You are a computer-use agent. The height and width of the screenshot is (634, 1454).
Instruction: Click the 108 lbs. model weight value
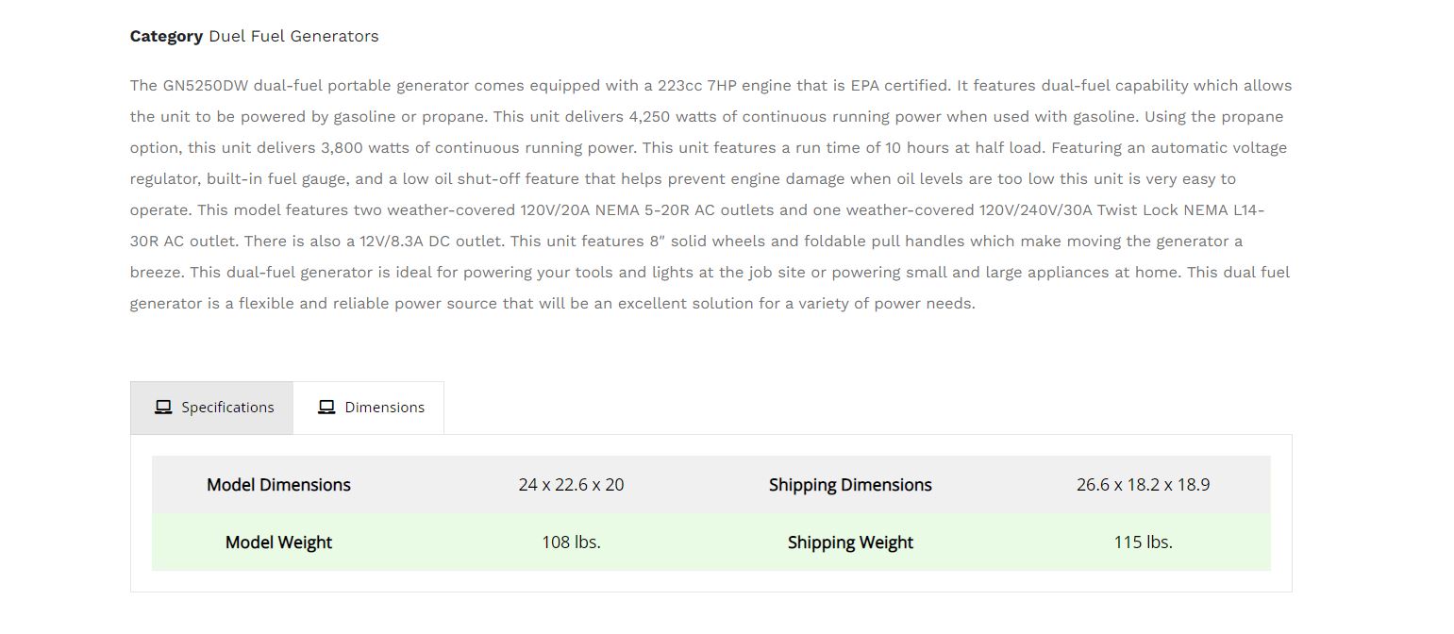coord(571,542)
